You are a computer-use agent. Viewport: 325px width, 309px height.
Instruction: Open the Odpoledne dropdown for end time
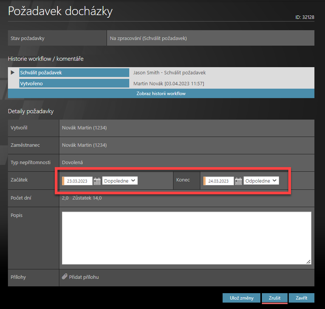tap(261, 181)
